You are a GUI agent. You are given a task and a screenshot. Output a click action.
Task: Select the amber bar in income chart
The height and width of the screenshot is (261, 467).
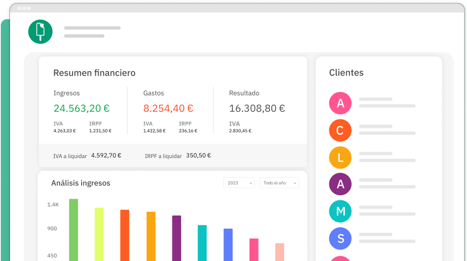(151, 236)
